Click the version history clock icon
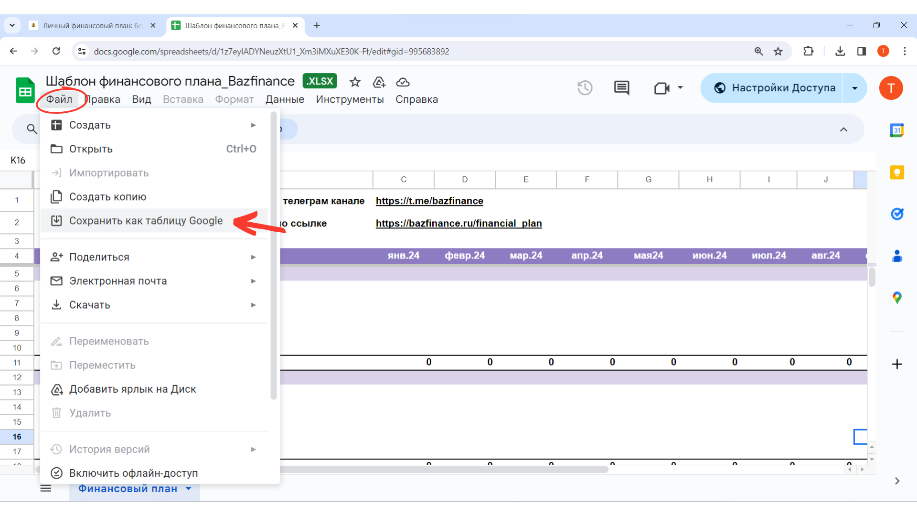The height and width of the screenshot is (516, 917). point(585,88)
